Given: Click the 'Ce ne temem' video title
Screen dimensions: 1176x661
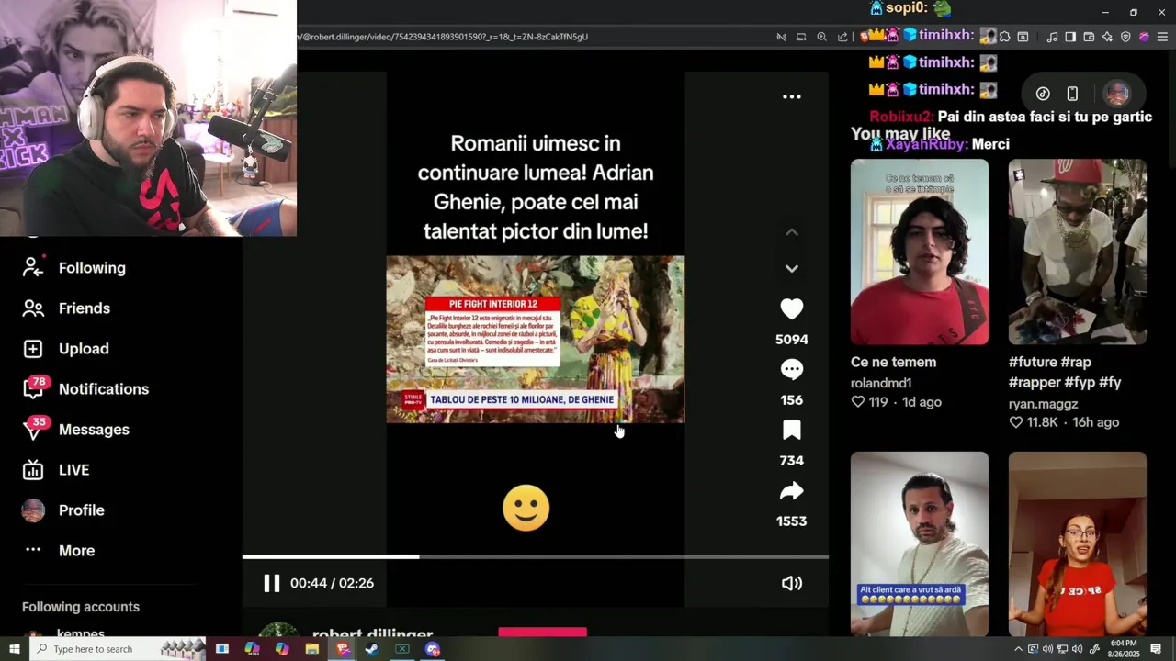Looking at the screenshot, I should coord(893,363).
